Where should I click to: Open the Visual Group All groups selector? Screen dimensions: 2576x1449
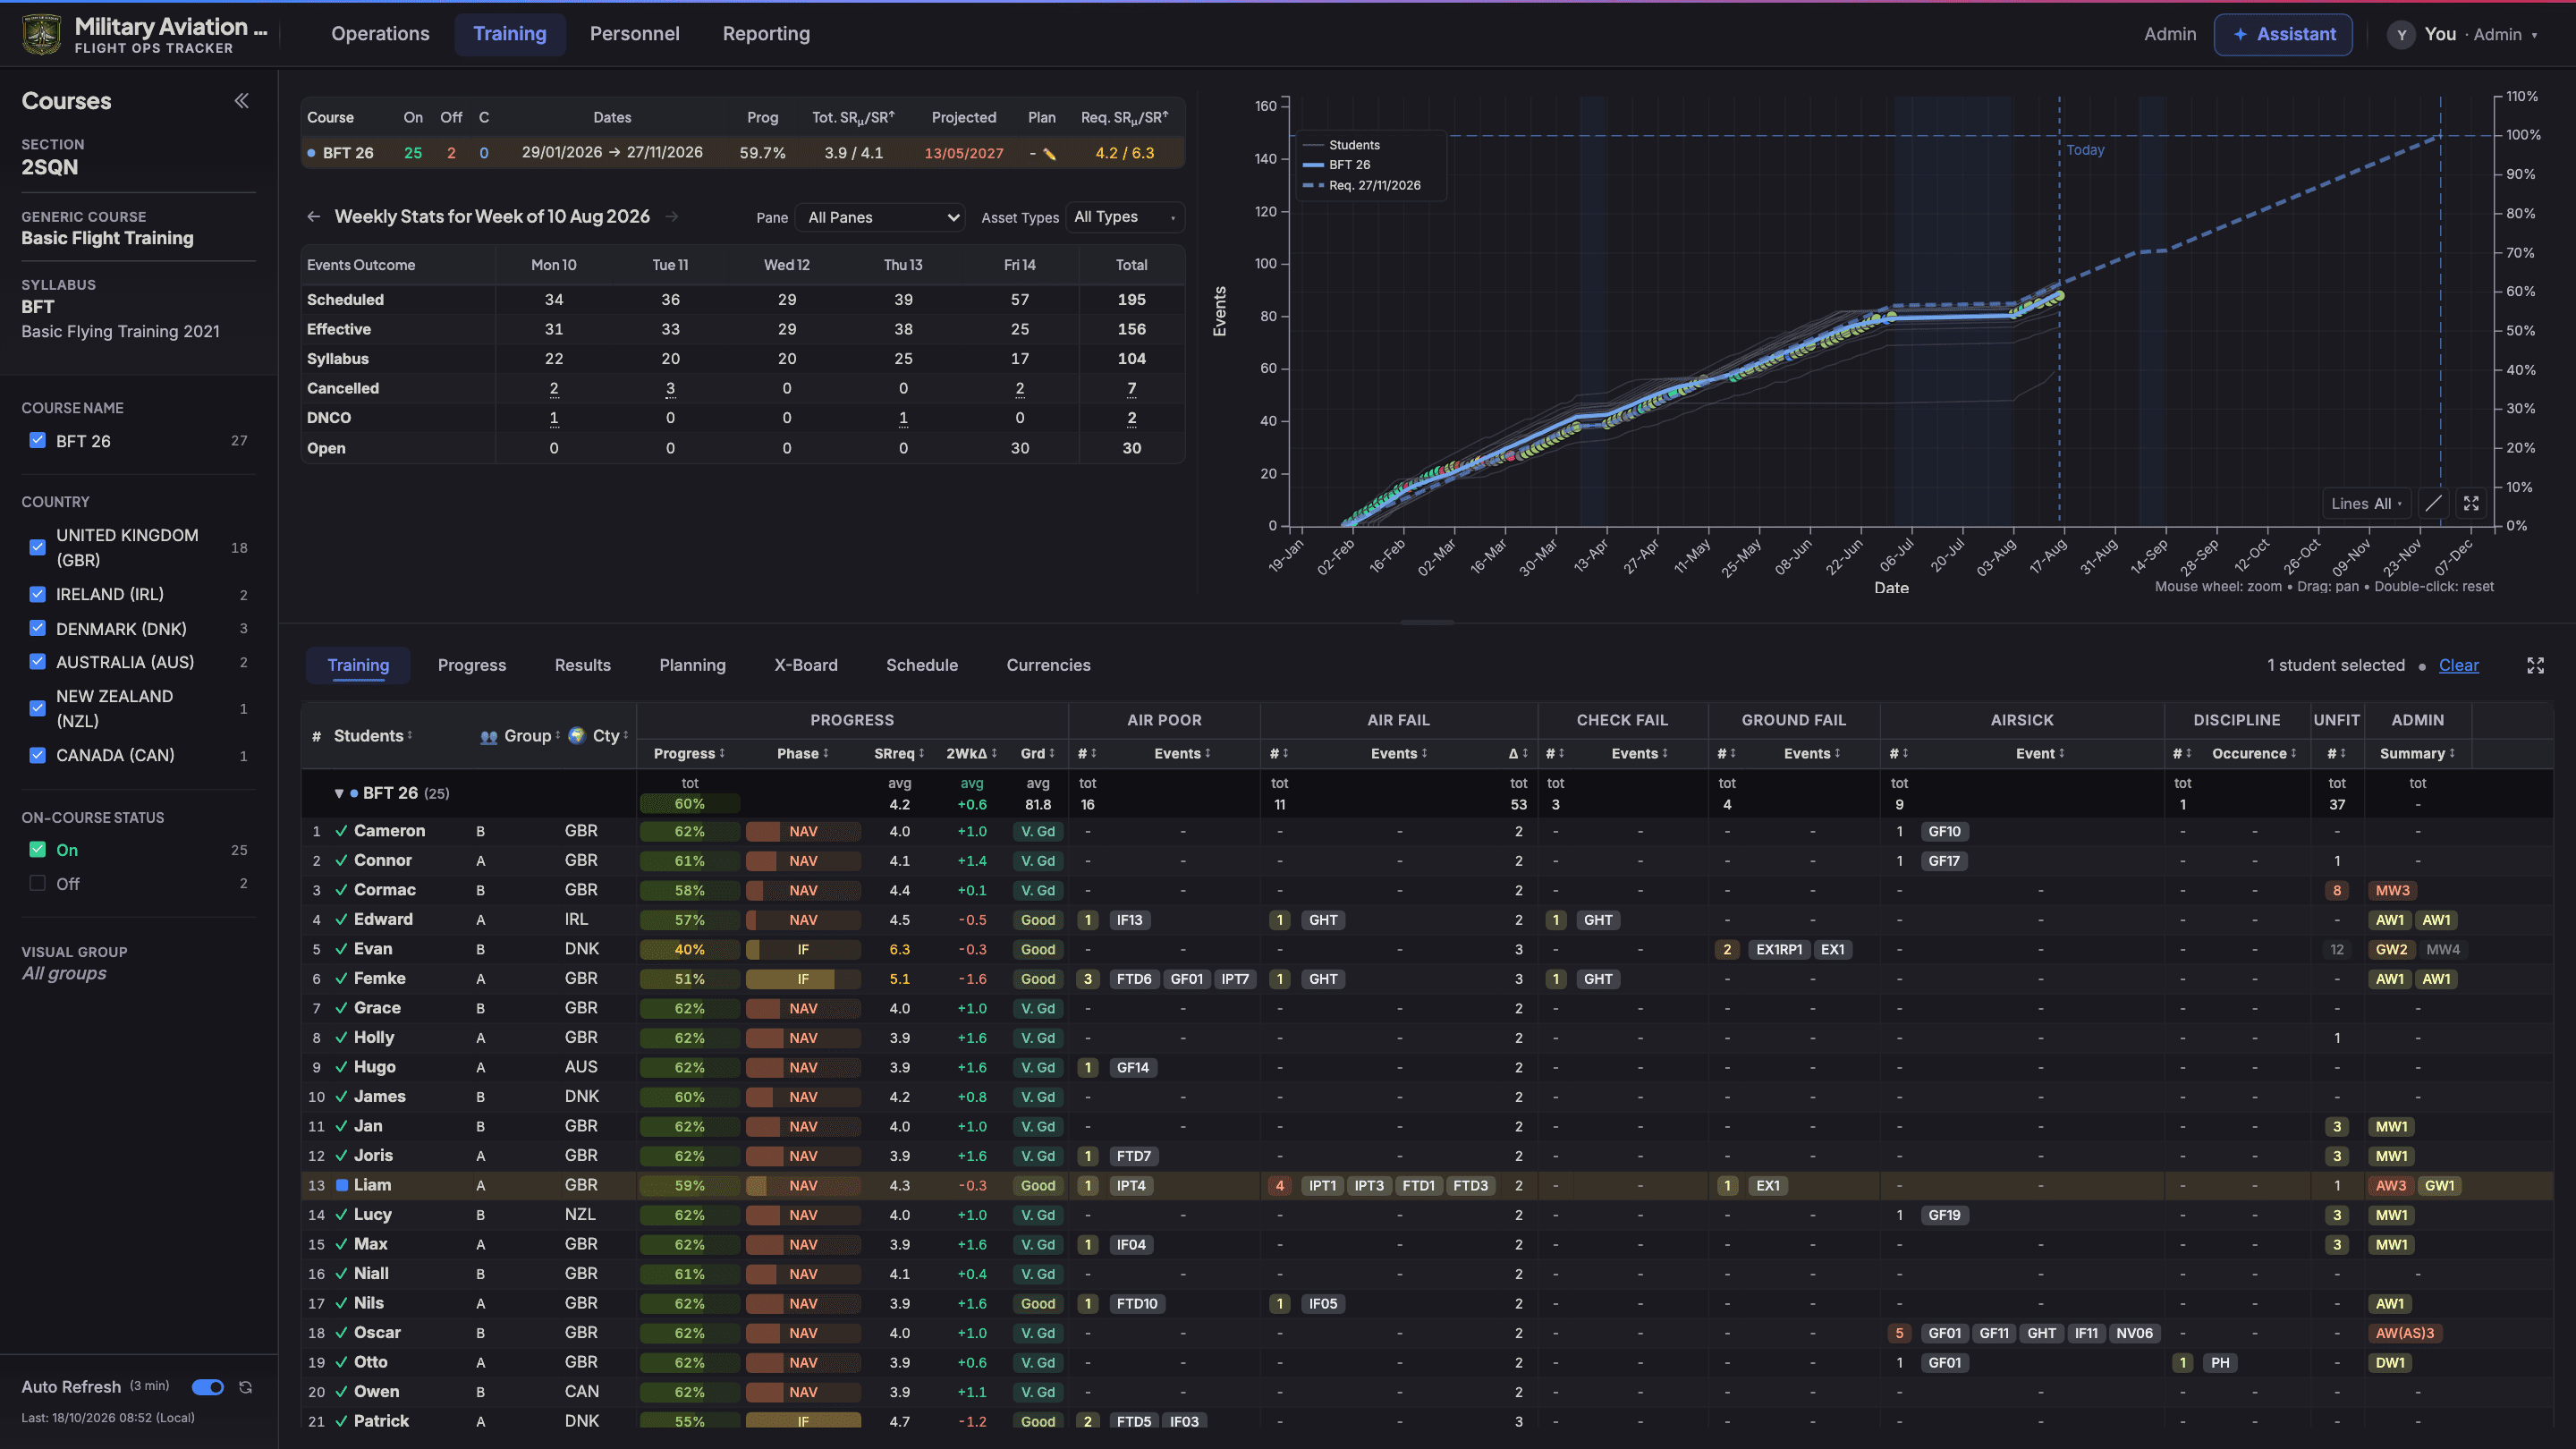point(64,974)
